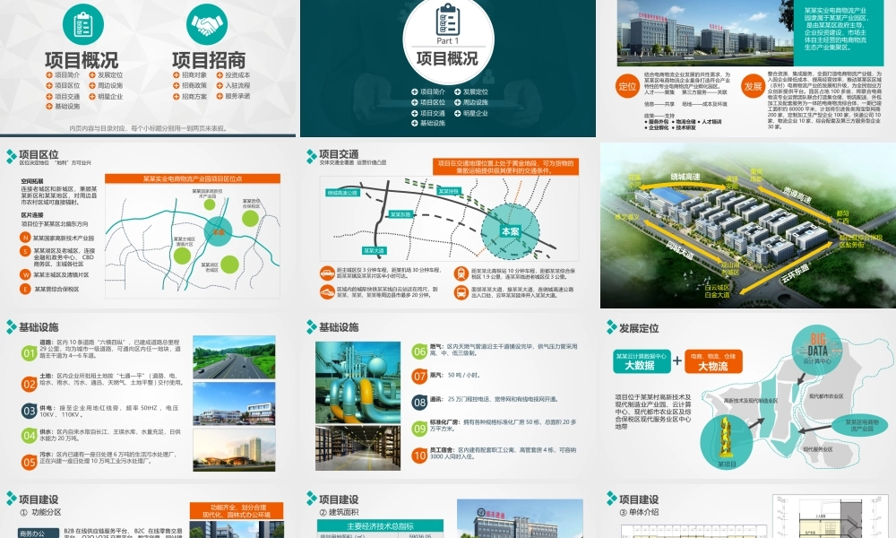The width and height of the screenshot is (896, 538).
Task: Select the green 01 circle for 道路
Action: tap(30, 352)
